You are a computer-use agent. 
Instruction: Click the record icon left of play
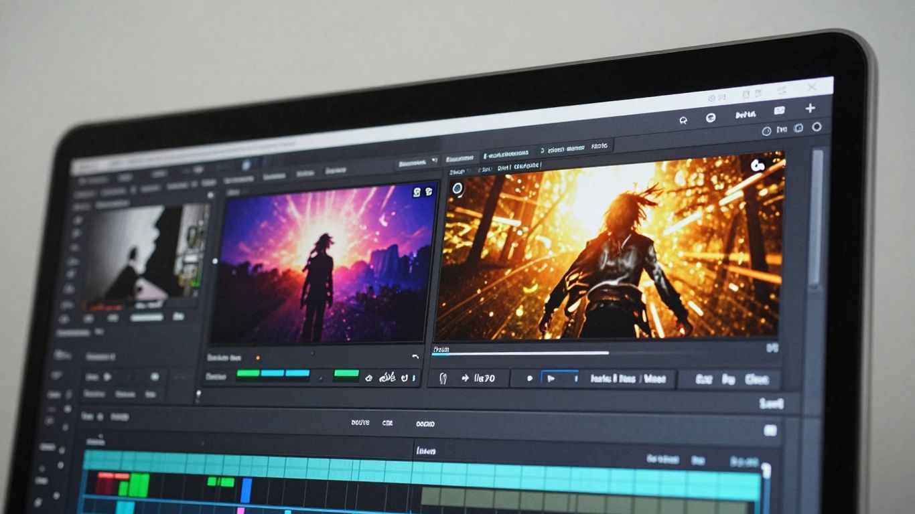tap(530, 378)
